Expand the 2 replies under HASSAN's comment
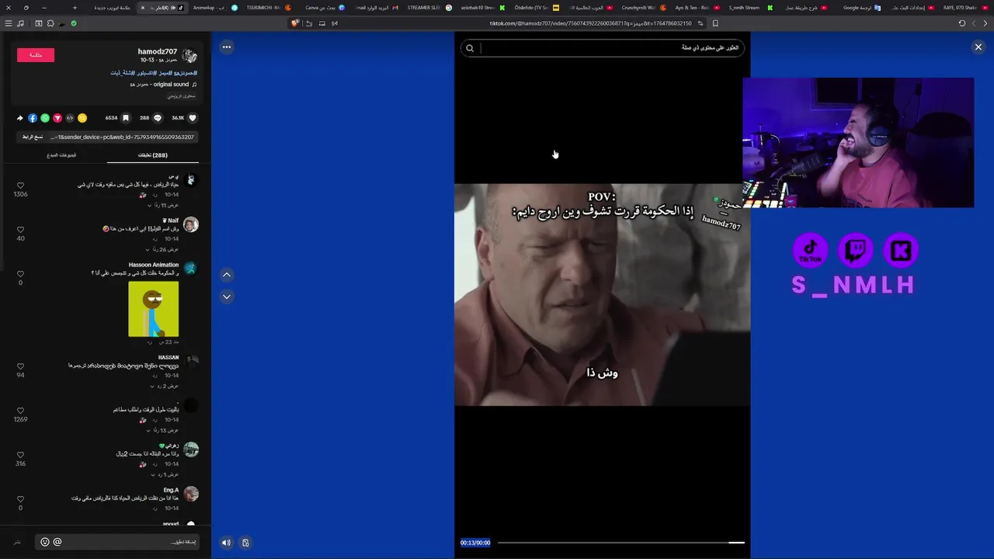The height and width of the screenshot is (559, 994). [164, 386]
